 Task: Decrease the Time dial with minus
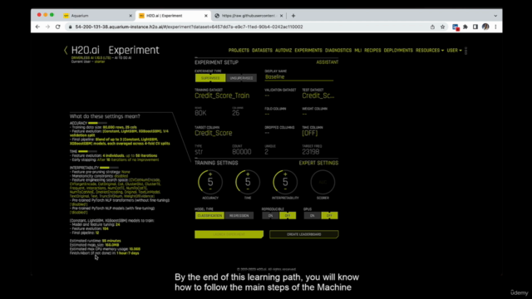tap(248, 189)
